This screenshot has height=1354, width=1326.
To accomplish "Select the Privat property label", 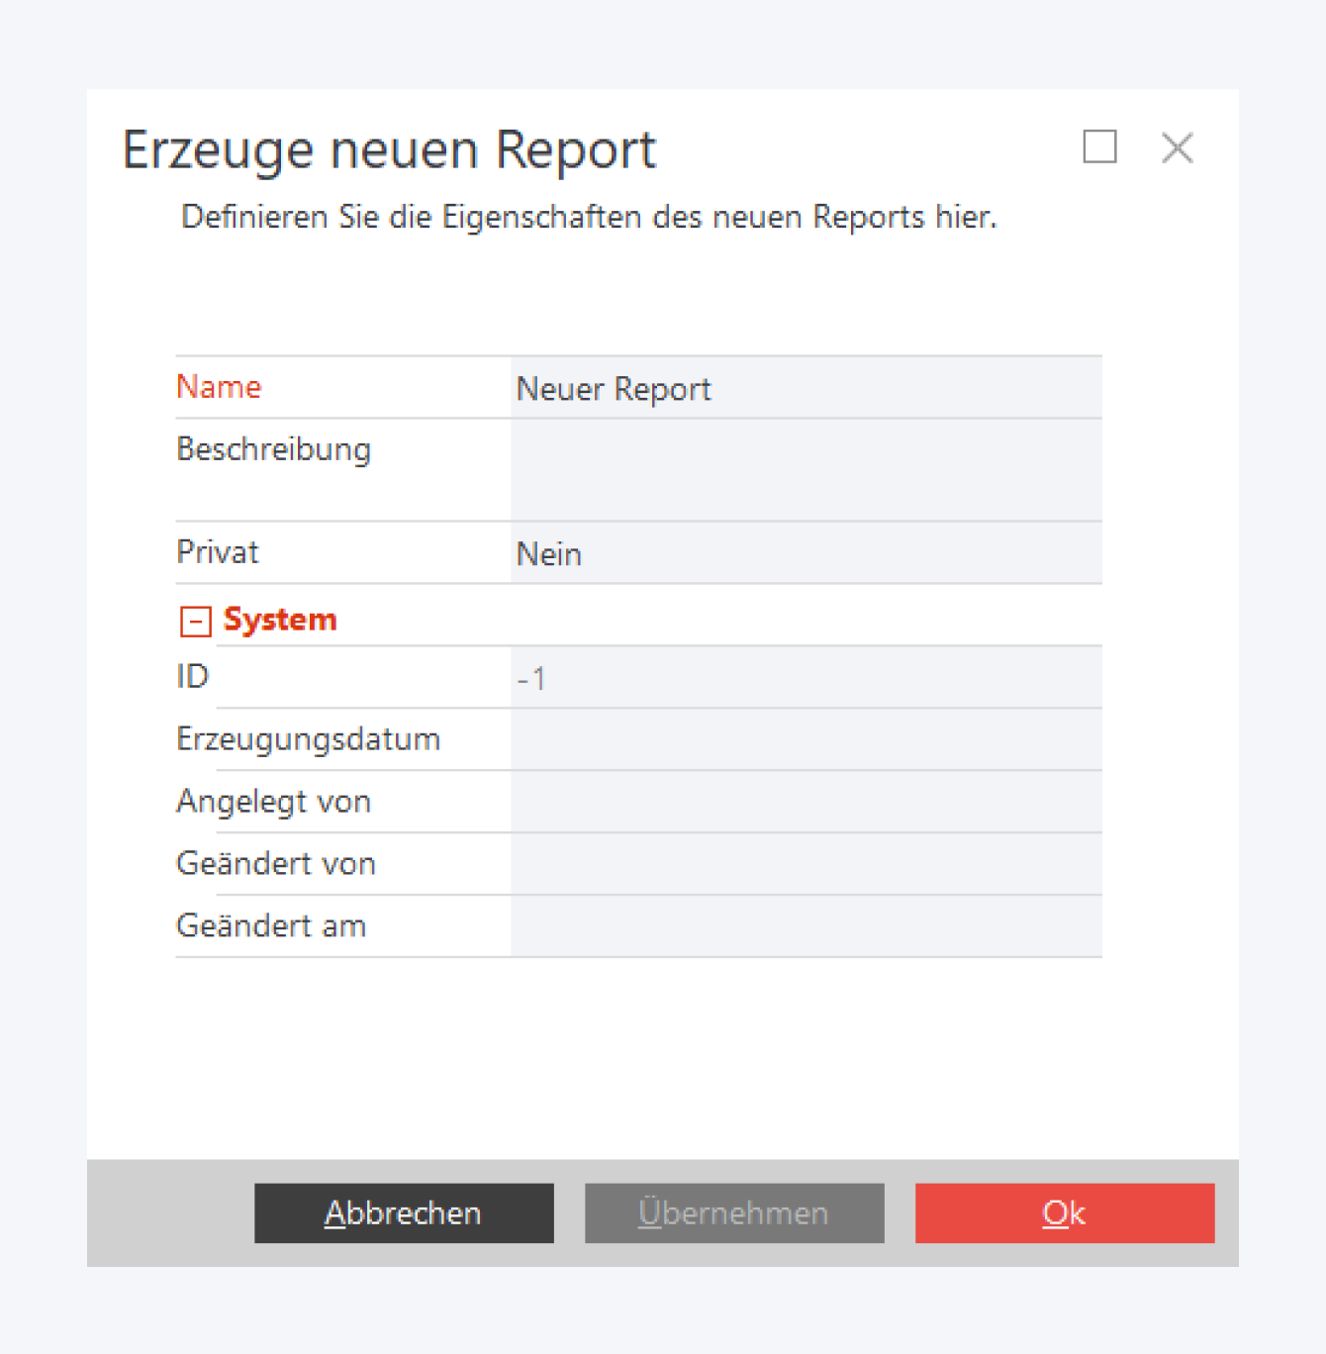I will [x=218, y=552].
